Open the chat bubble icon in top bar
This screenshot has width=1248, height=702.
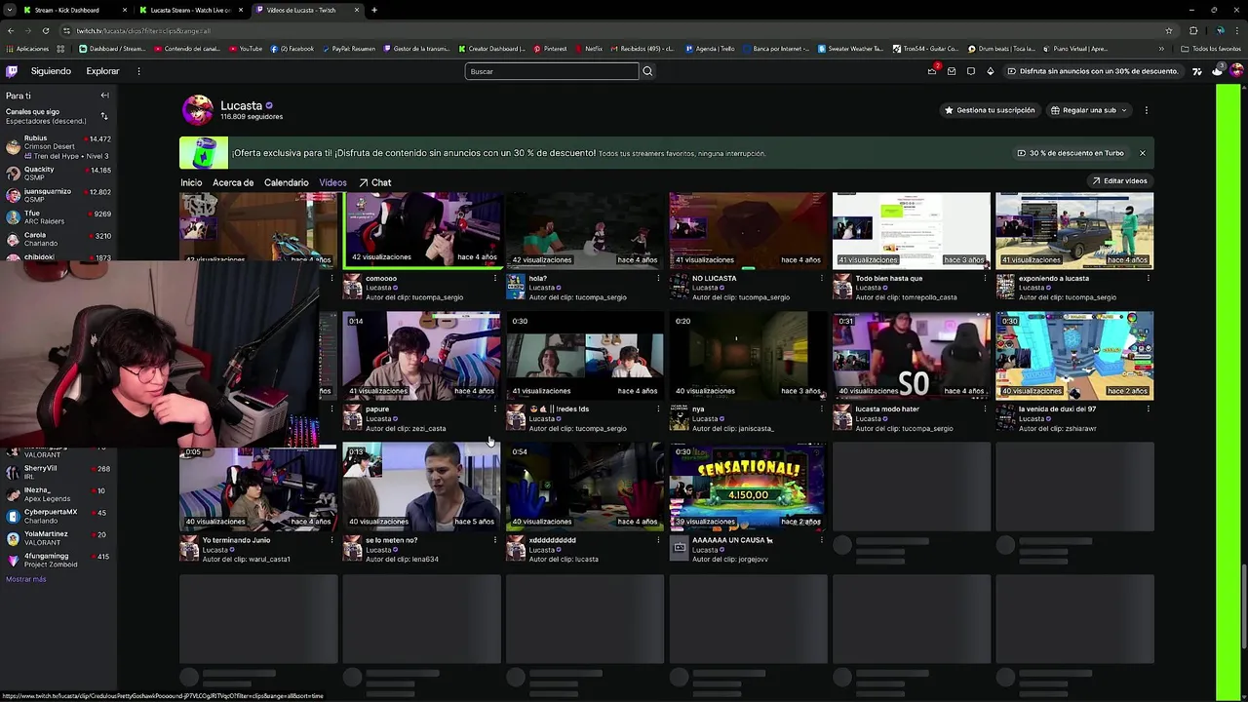click(971, 71)
